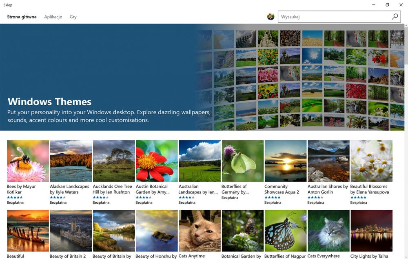This screenshot has width=408, height=259.
Task: Switch to the Aplikacje tab
Action: click(x=53, y=17)
